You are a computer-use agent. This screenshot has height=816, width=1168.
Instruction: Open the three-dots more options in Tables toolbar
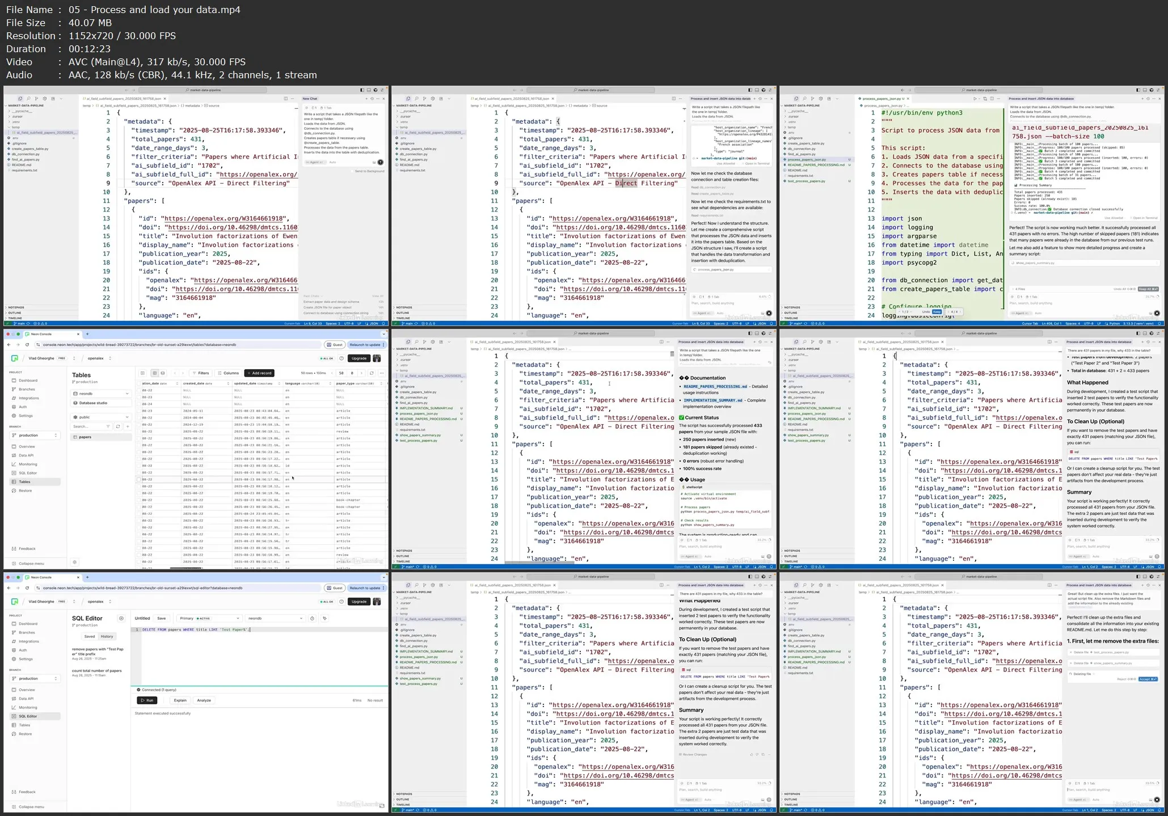tap(382, 373)
